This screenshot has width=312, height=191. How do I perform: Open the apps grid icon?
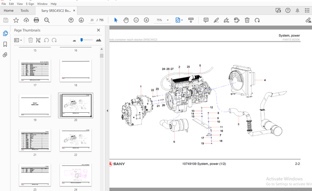click(307, 11)
